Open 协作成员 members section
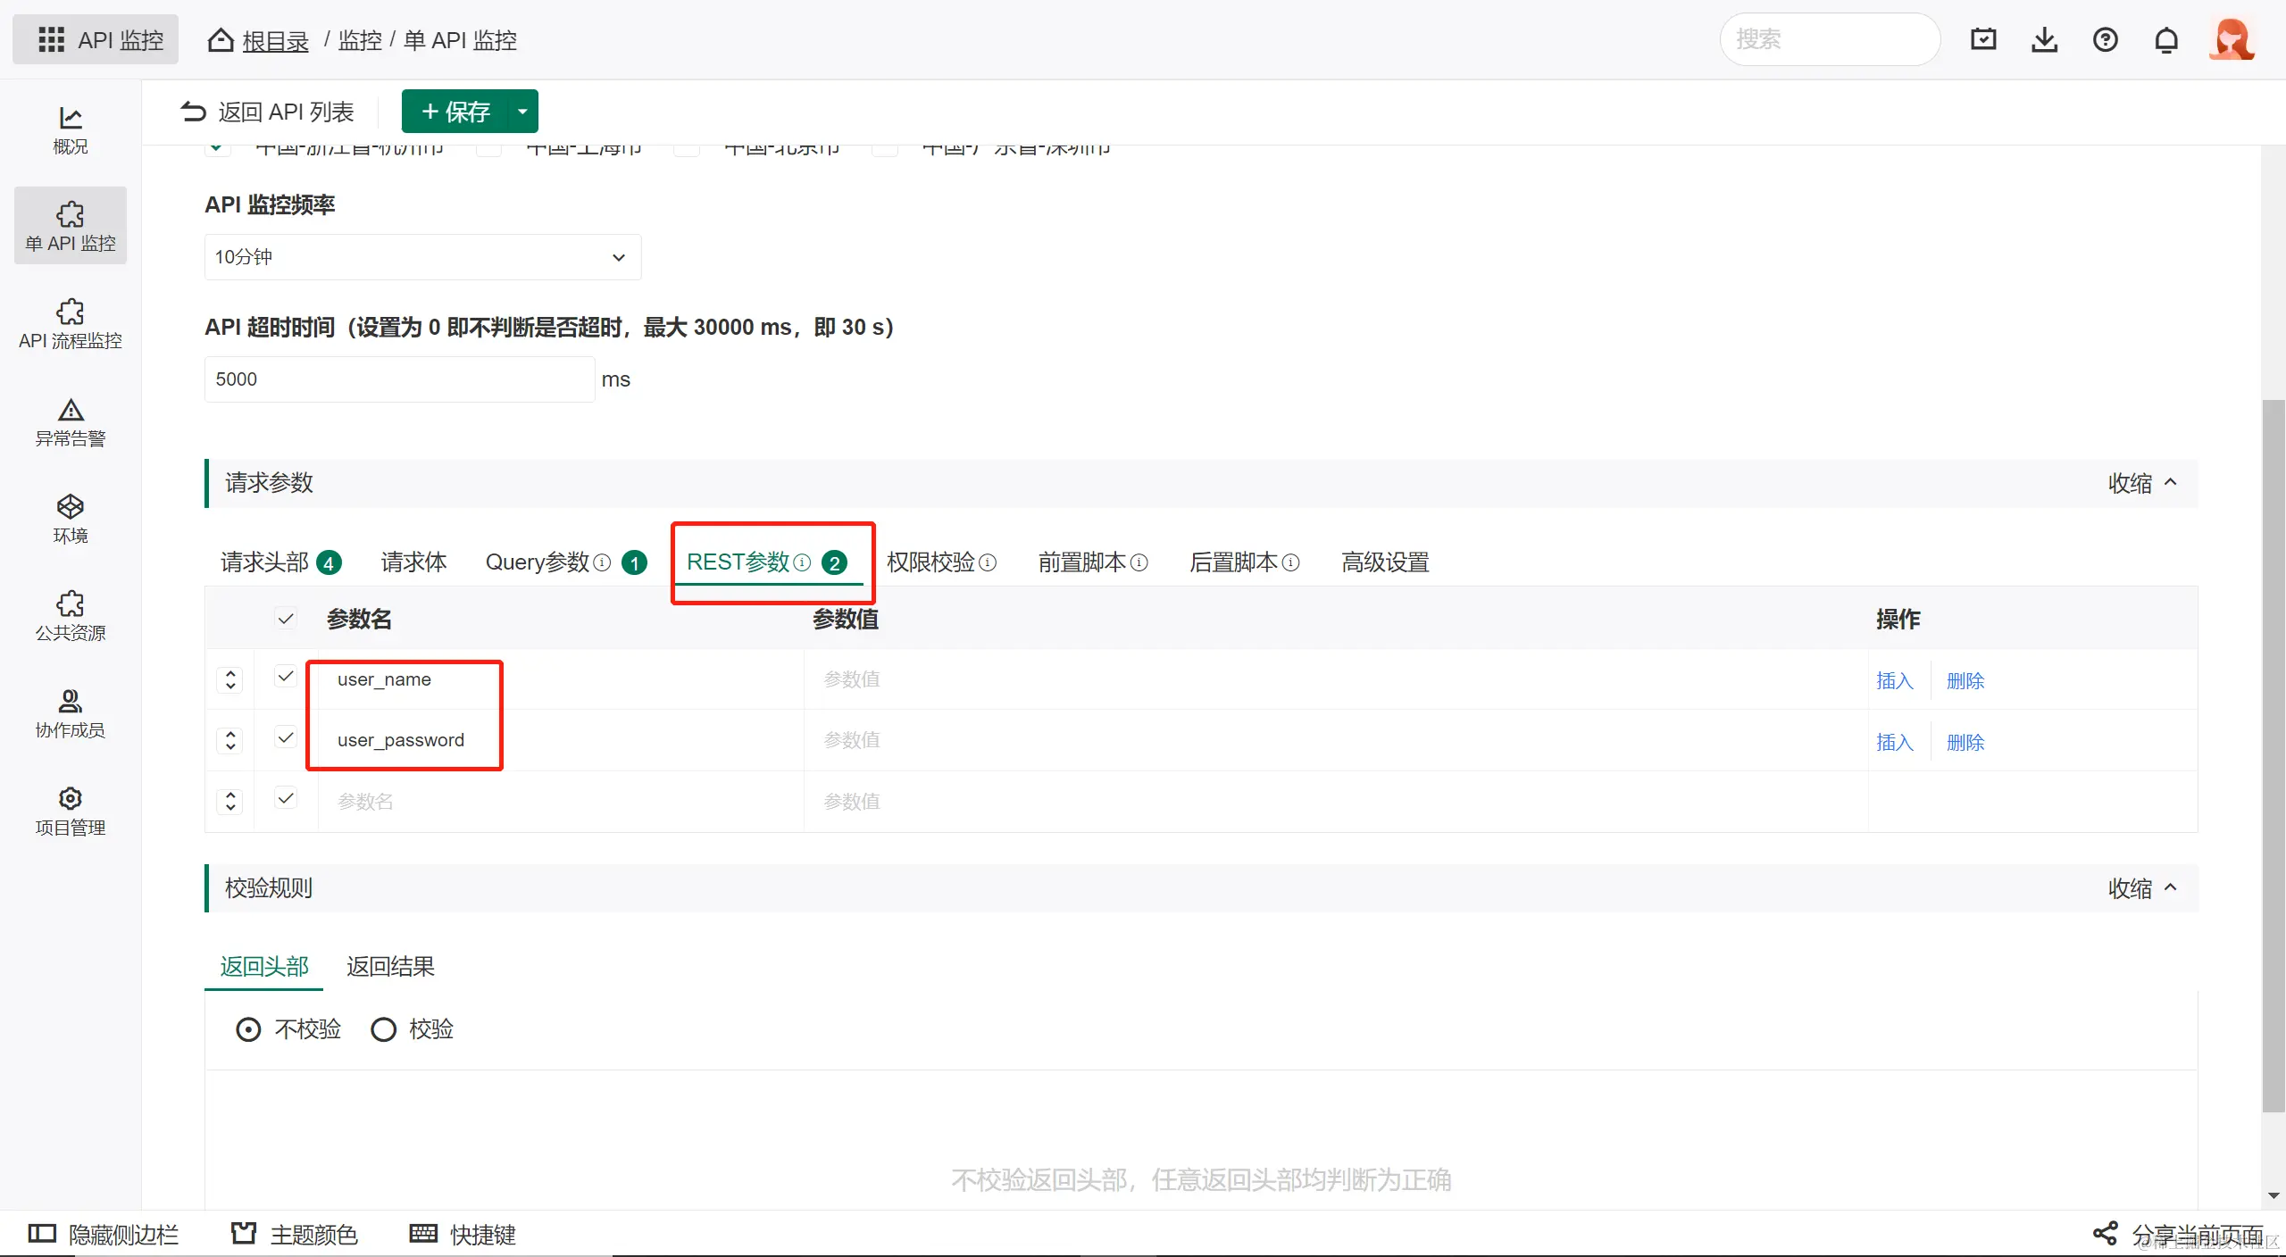Image resolution: width=2286 pixels, height=1257 pixels. point(70,713)
